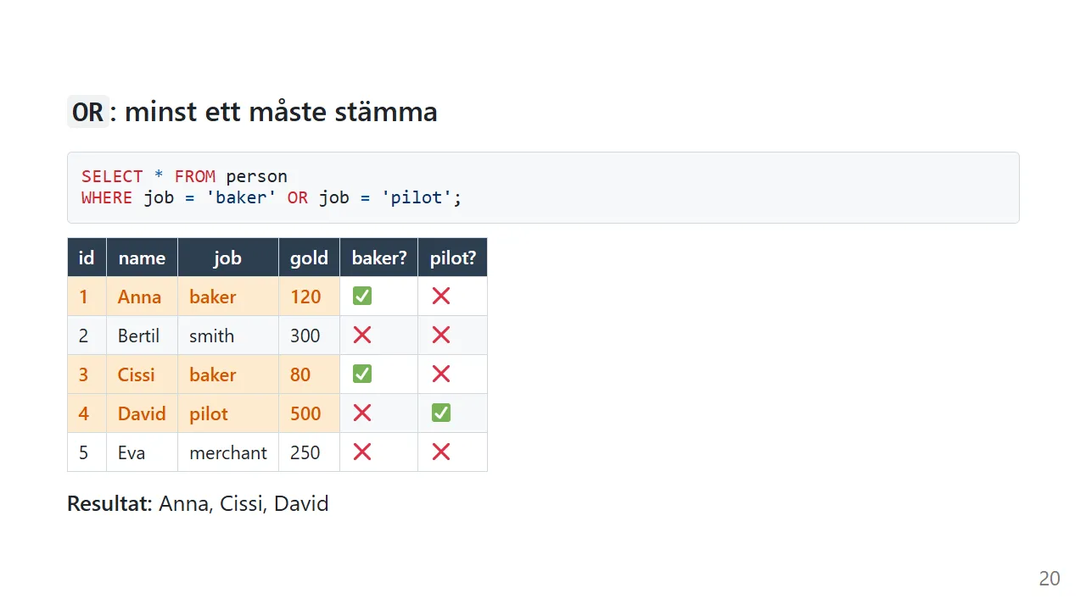The width and height of the screenshot is (1086, 610).
Task: Click the red cross in Anna's pilot column
Action: [440, 297]
